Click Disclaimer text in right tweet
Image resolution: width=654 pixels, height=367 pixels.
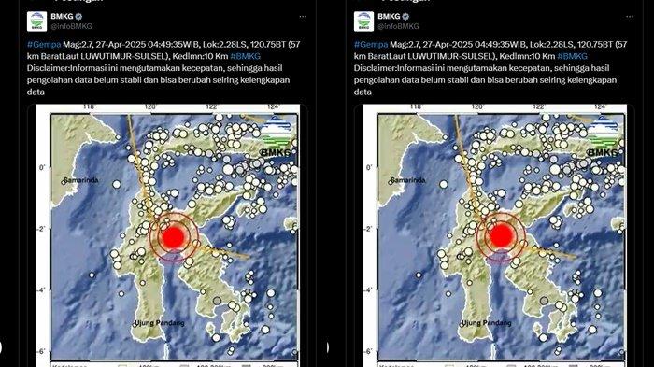pyautogui.click(x=486, y=79)
